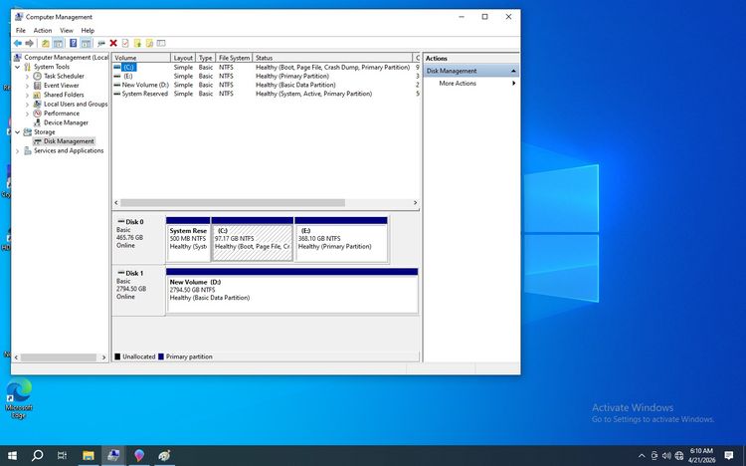Viewport: 746px width, 466px height.
Task: Click the Disk 1 drive icon
Action: pyautogui.click(x=120, y=273)
